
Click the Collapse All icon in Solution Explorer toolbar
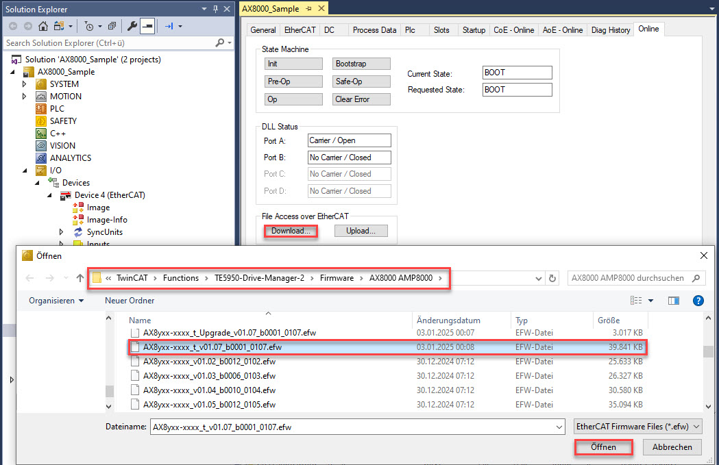click(112, 26)
